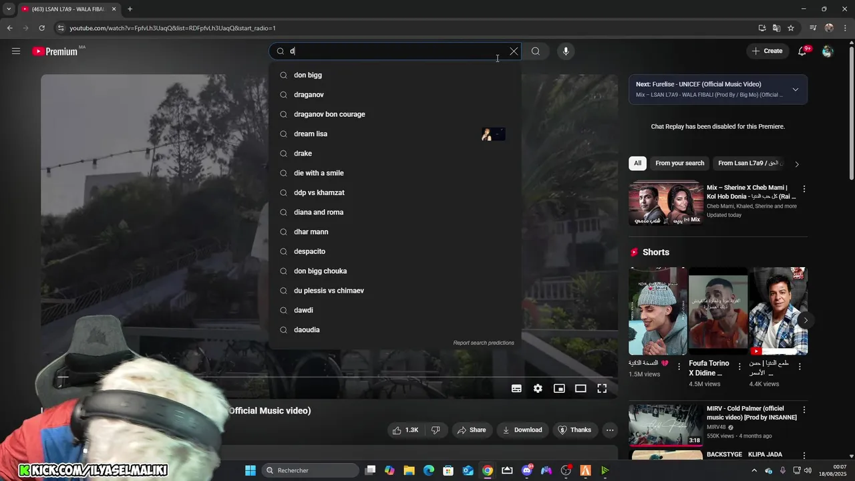Open options for Sherine X Cheb Mami mix
The width and height of the screenshot is (855, 481).
coord(804,189)
